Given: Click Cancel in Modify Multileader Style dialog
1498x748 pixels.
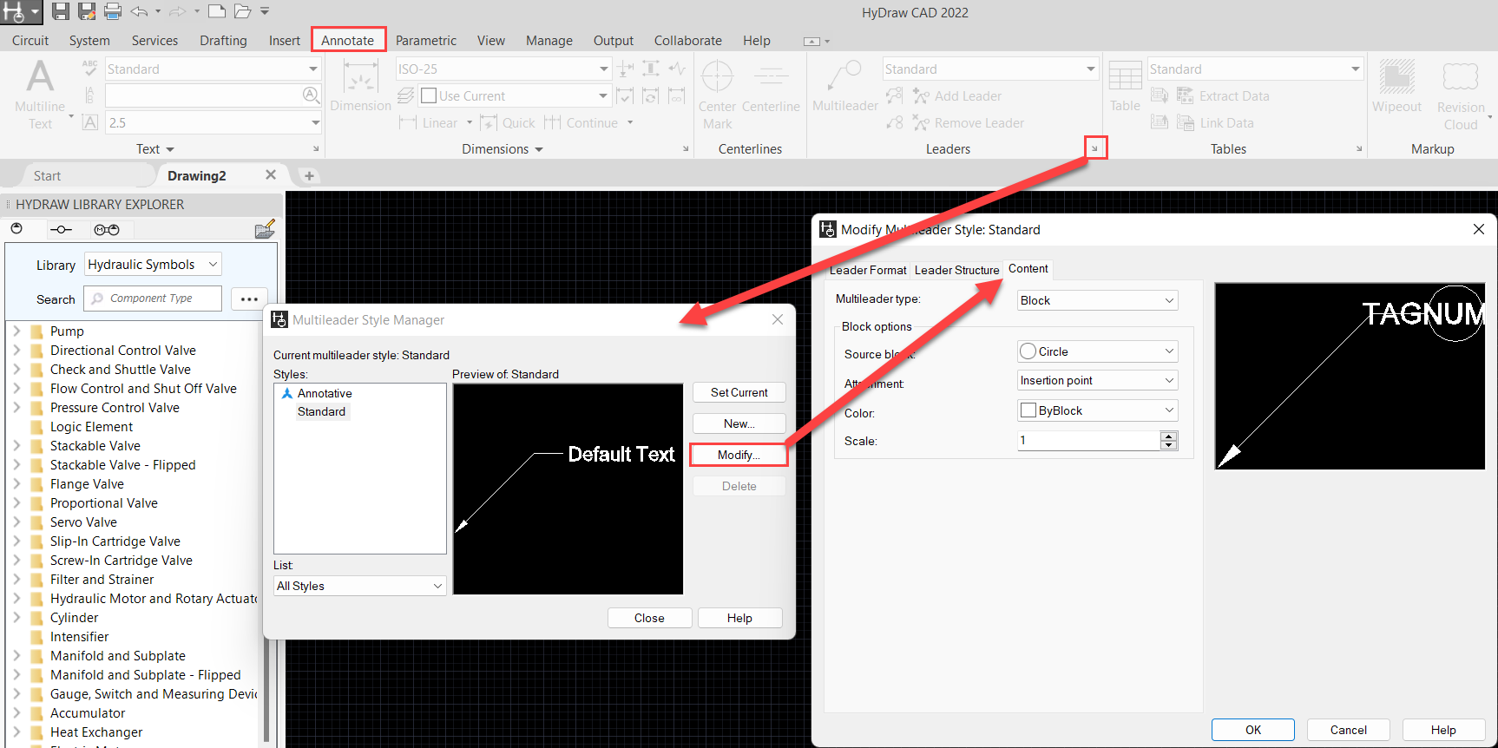Looking at the screenshot, I should click(x=1349, y=731).
